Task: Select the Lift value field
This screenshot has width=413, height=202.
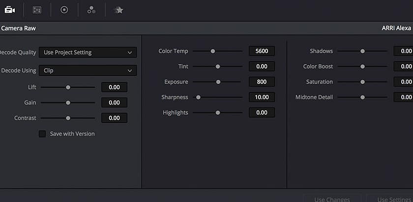Action: [114, 87]
